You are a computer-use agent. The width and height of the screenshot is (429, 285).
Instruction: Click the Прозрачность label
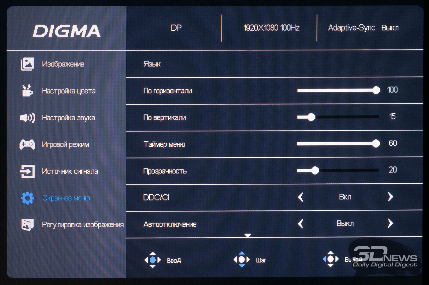click(165, 171)
